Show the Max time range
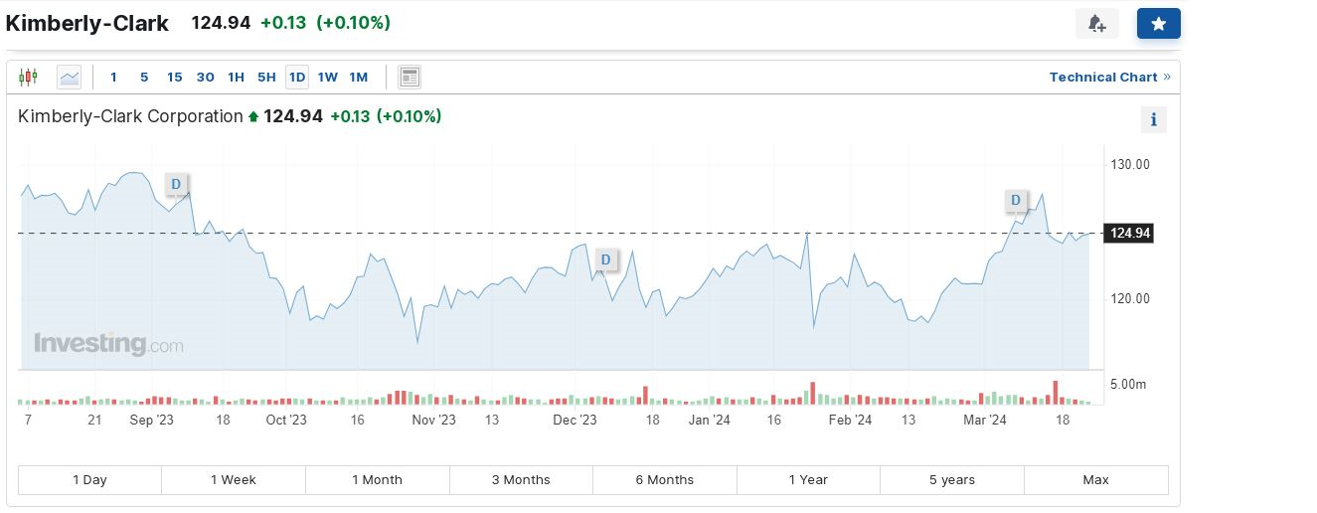Viewport: 1317px width, 513px height. coord(1095,479)
